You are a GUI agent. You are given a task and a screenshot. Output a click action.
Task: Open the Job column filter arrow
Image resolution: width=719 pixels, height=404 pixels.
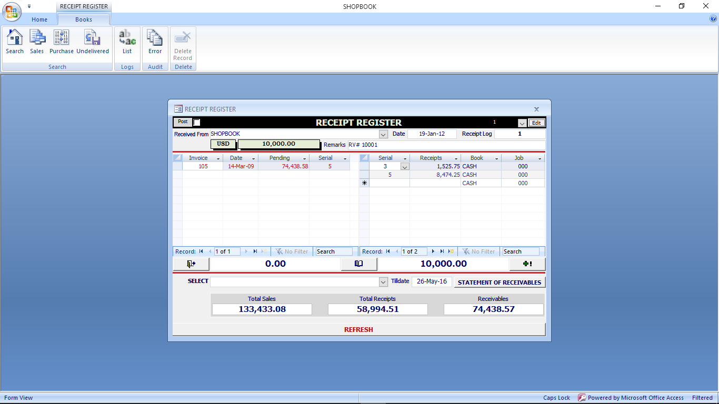pyautogui.click(x=540, y=158)
